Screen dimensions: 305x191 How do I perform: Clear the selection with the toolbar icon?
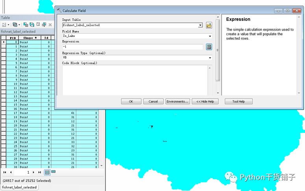coord(38,24)
